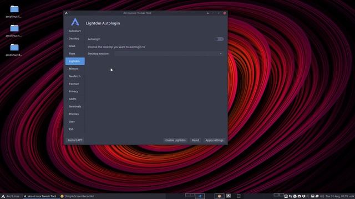Open the gear settings tray icon
This screenshot has height=199, width=355.
coord(295,196)
